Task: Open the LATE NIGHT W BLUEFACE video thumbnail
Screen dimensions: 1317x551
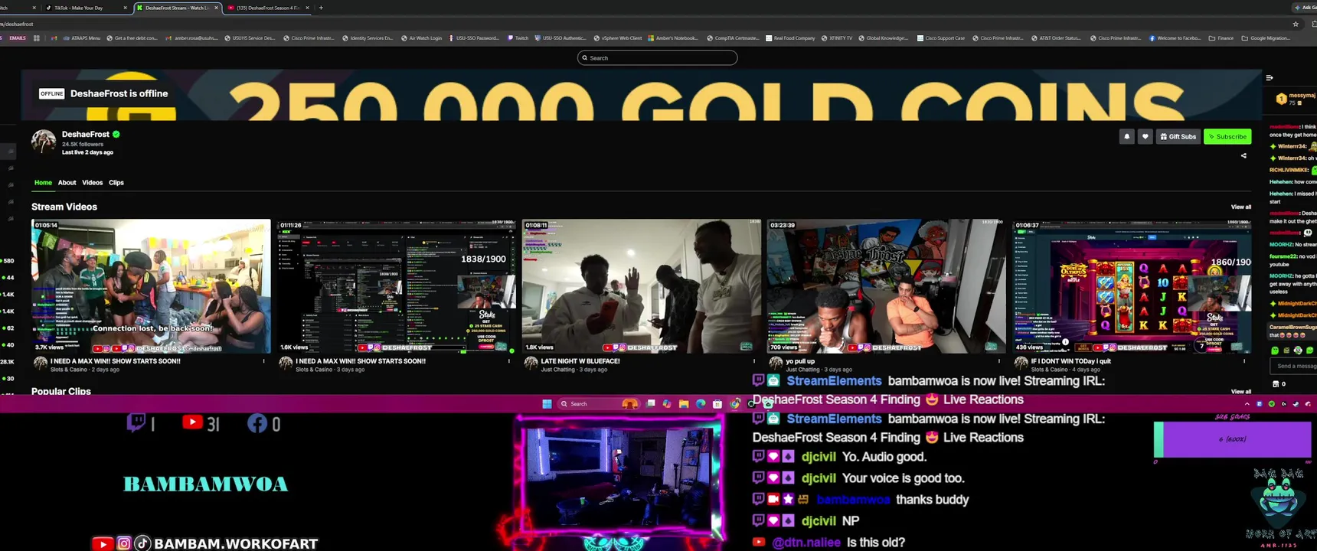Action: click(x=642, y=286)
